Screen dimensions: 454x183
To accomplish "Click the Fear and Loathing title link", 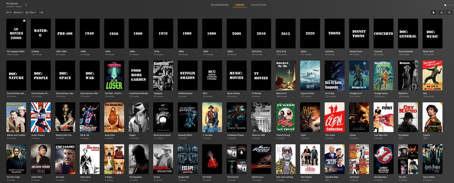I will 284,177.
